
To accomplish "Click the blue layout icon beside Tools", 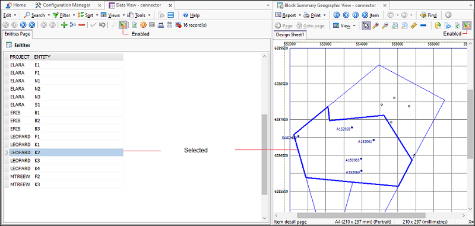I will click(x=170, y=15).
